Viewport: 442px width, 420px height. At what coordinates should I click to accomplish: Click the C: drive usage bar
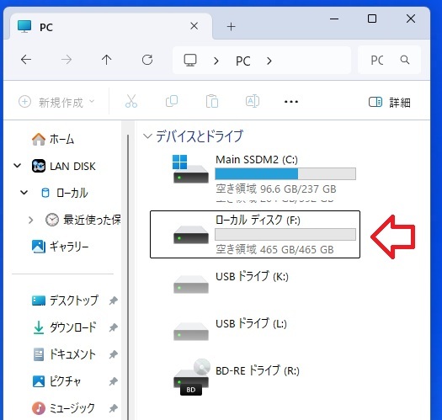click(285, 173)
